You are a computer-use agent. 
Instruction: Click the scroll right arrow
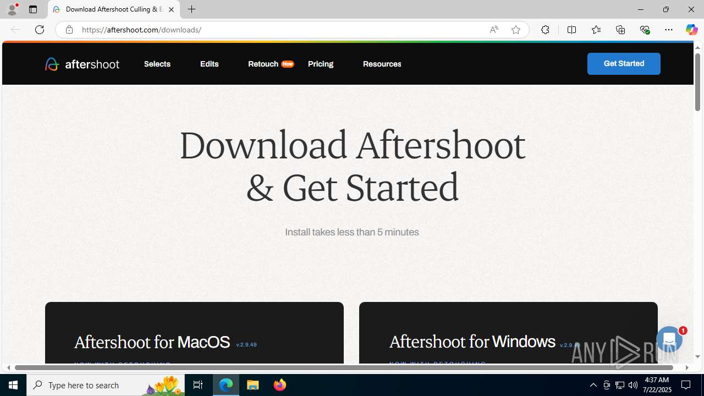[x=687, y=367]
